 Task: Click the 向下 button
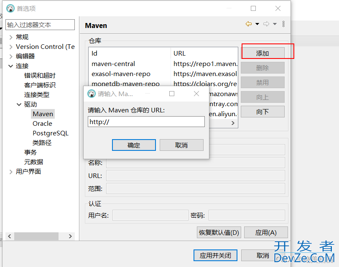pyautogui.click(x=263, y=112)
